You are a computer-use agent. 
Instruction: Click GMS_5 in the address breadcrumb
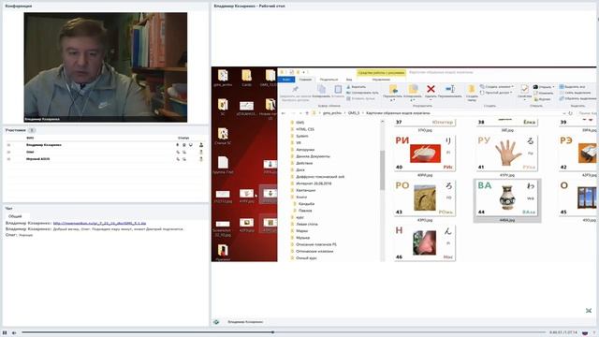click(x=354, y=113)
